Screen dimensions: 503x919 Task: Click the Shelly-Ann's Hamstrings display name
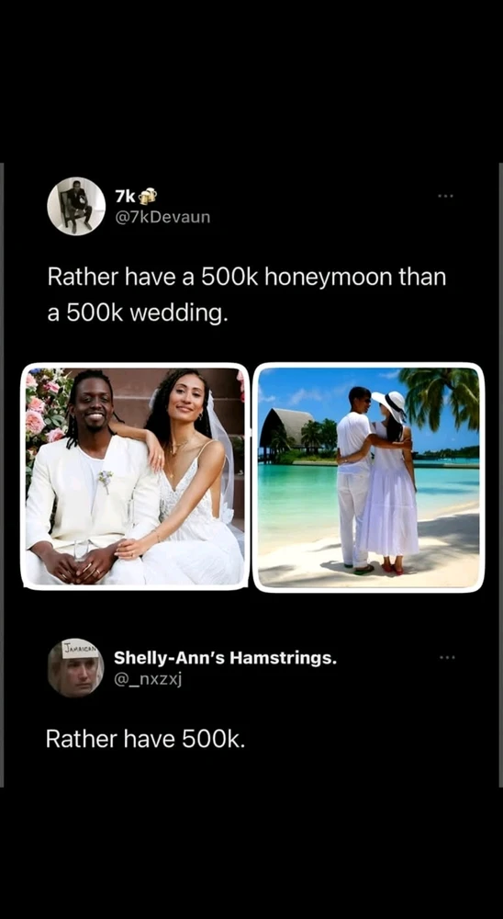click(226, 658)
